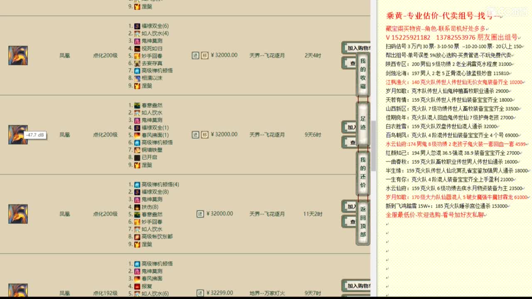Screen dimensions: 532x299
Task: Open phoenix thumbnail in the 11天2时 row
Action: (18, 214)
